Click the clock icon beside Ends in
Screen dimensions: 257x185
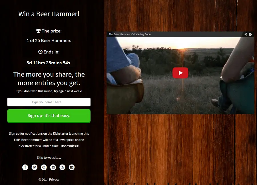point(40,52)
